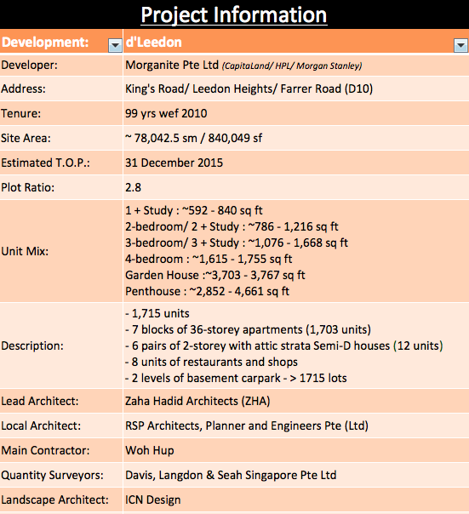Open the d'Leedon column filter dropdown
The width and height of the screenshot is (469, 514).
click(460, 45)
